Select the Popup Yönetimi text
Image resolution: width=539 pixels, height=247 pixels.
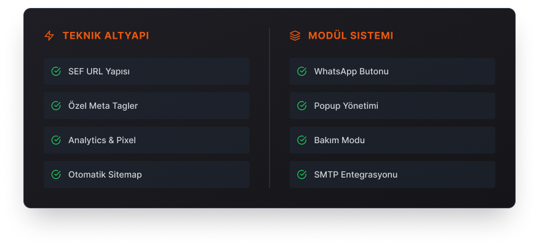click(x=346, y=106)
